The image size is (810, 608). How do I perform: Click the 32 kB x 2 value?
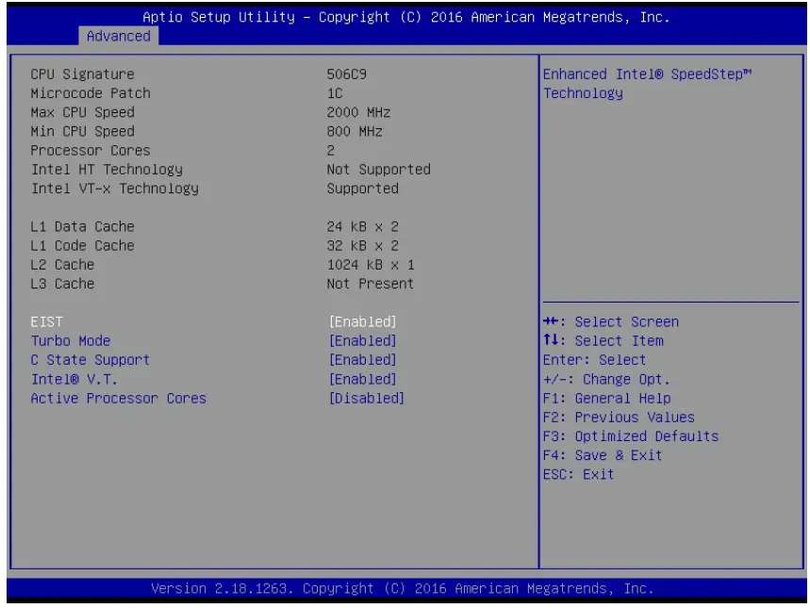[363, 246]
